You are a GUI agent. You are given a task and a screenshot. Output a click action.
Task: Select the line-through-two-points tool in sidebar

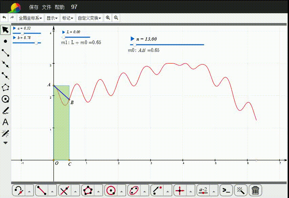tap(5, 64)
